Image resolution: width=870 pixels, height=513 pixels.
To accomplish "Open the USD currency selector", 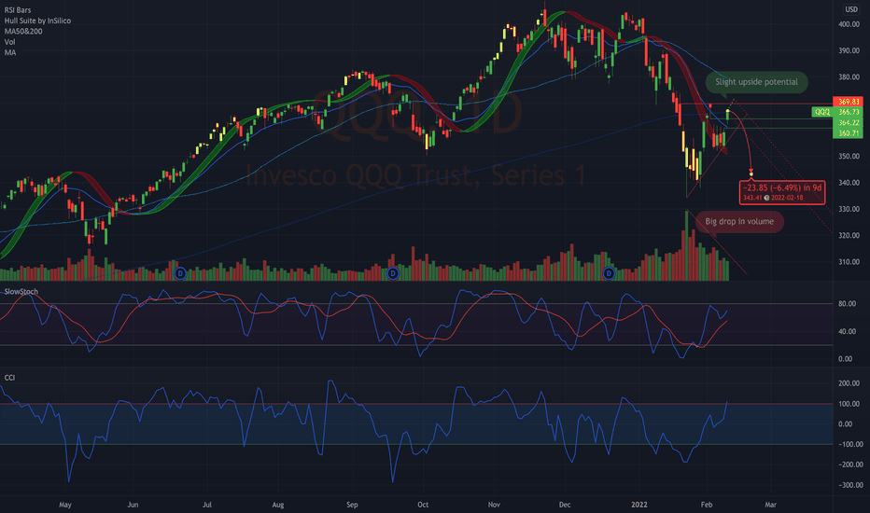I will pyautogui.click(x=851, y=9).
